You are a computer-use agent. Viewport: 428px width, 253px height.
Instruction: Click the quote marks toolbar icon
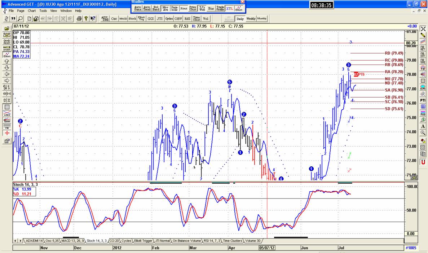point(13,18)
